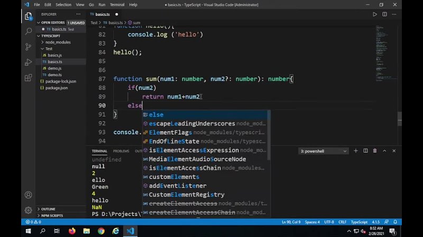
Task: Open the Go menu
Action: pyautogui.click(x=91, y=5)
